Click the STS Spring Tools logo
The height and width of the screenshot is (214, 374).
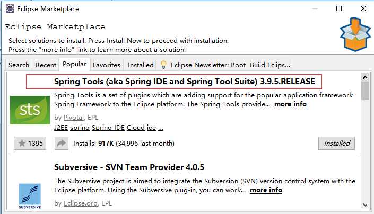point(30,110)
